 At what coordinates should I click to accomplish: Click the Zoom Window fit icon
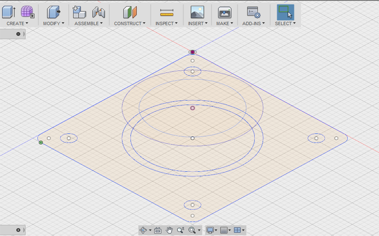192,230
